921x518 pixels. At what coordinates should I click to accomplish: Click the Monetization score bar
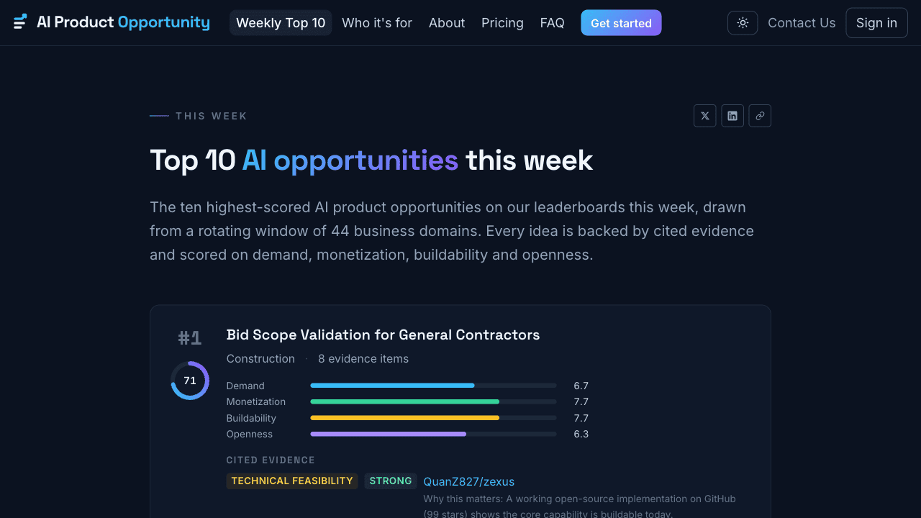(x=433, y=401)
